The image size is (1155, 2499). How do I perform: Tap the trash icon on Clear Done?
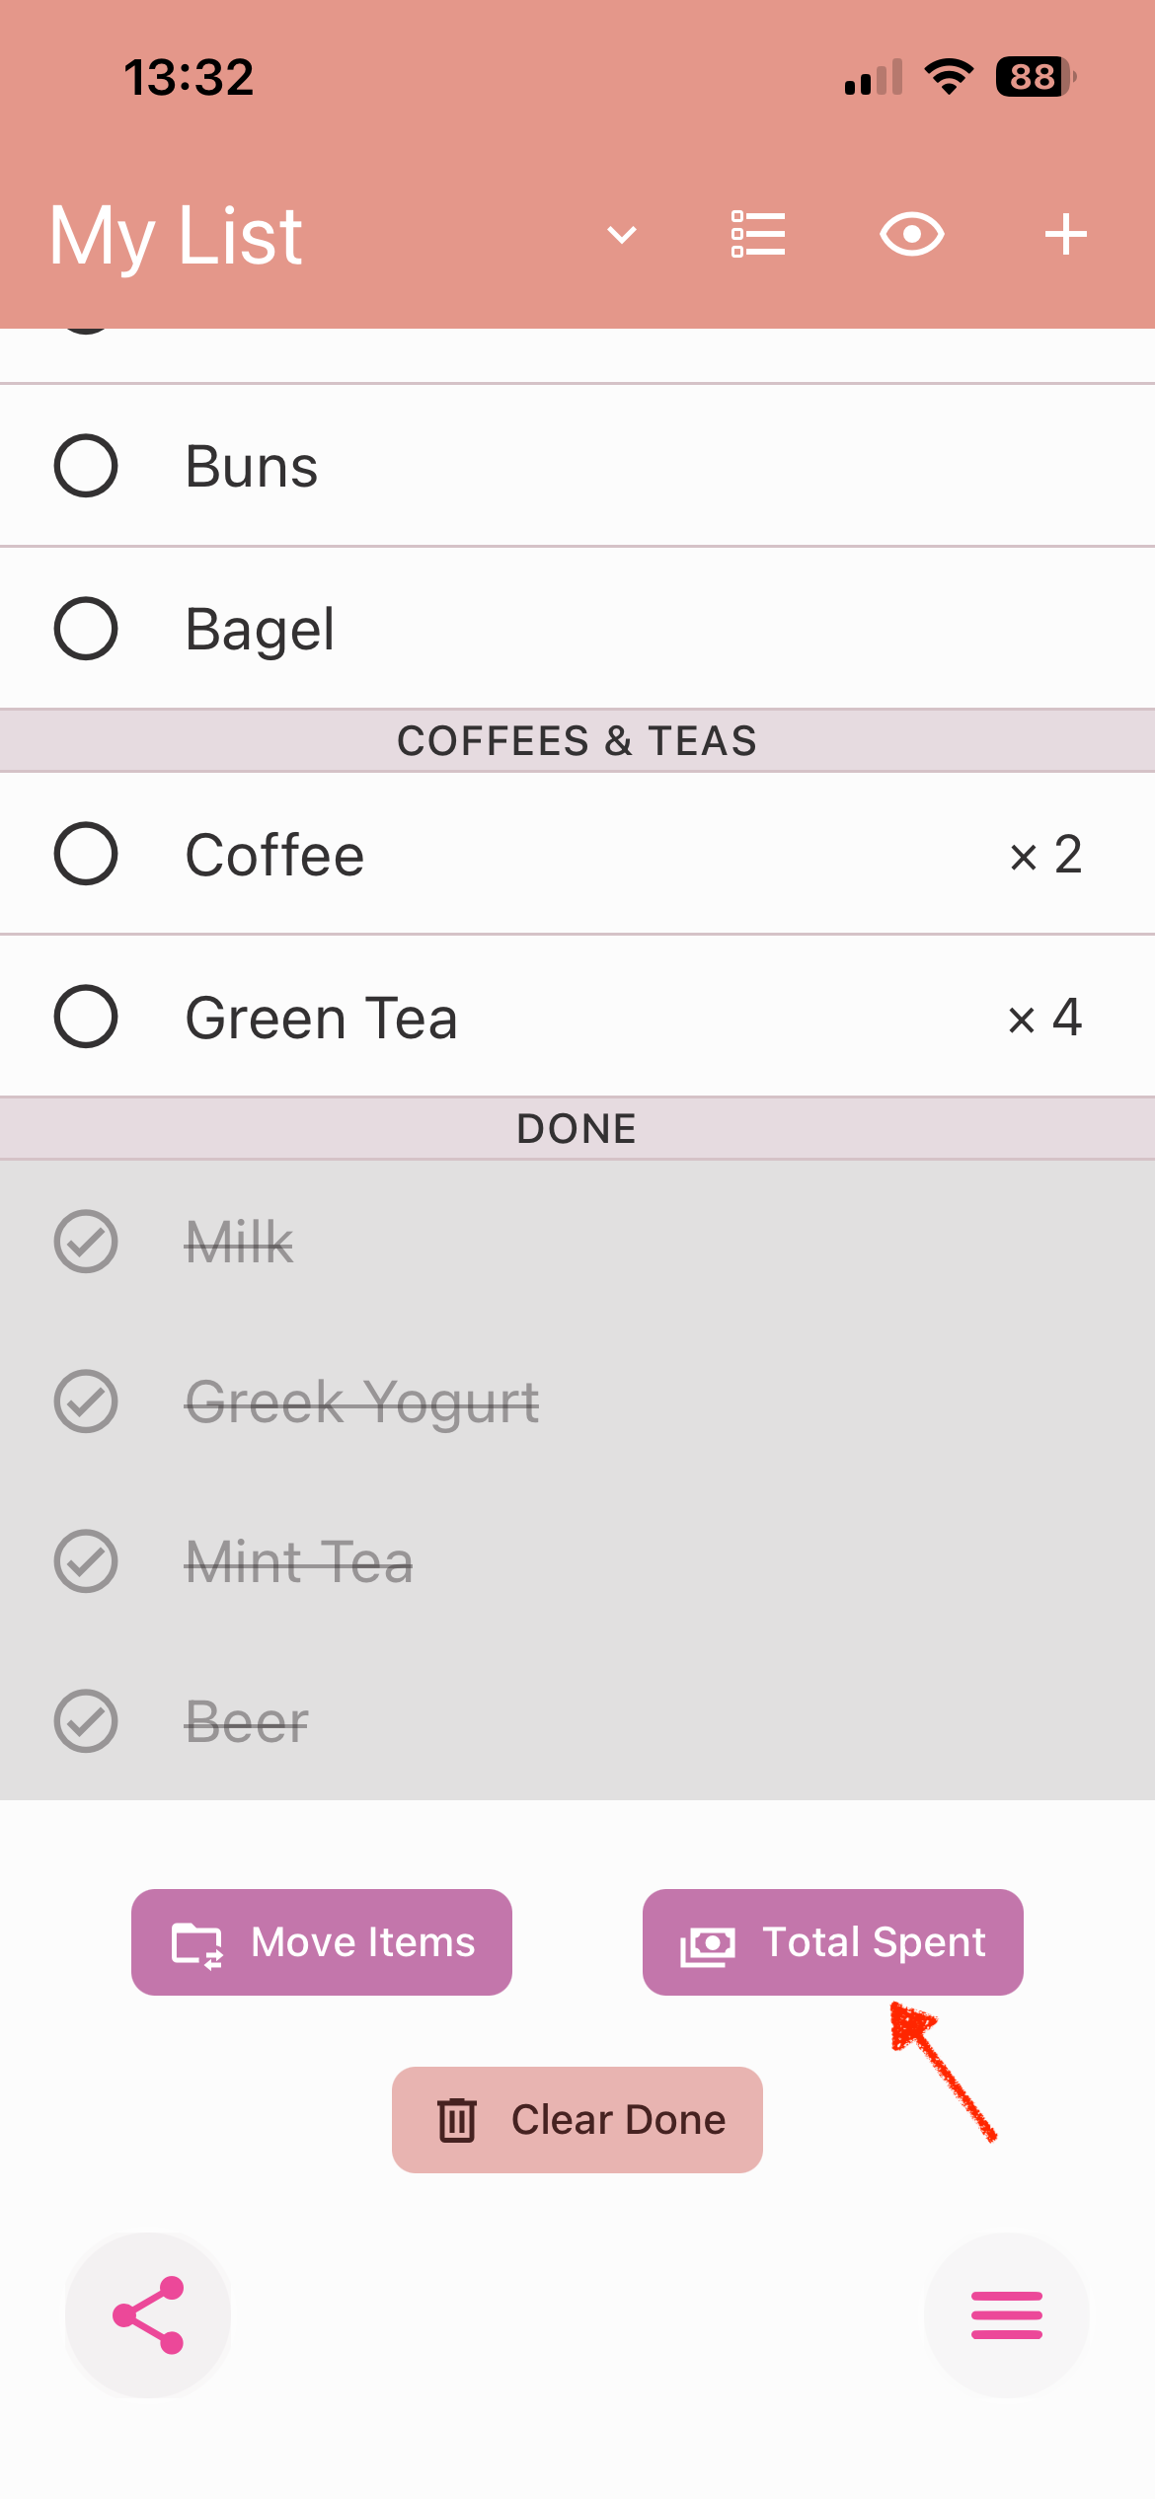click(x=457, y=2120)
